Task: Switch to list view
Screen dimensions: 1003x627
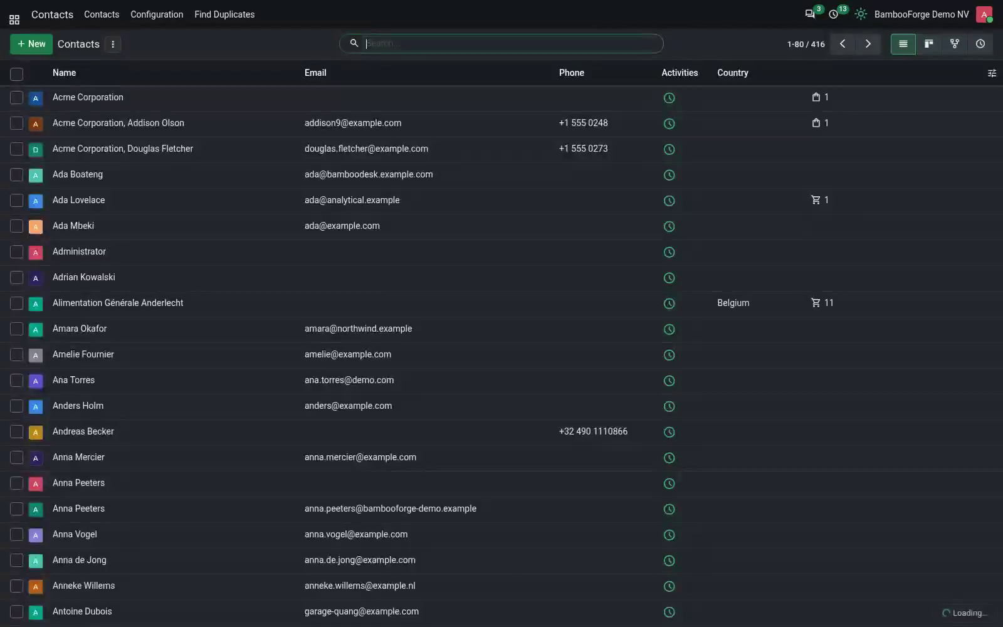Action: (x=903, y=44)
